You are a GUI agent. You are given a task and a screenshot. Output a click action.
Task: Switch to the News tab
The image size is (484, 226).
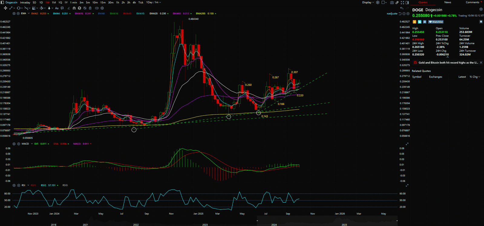pos(447,2)
